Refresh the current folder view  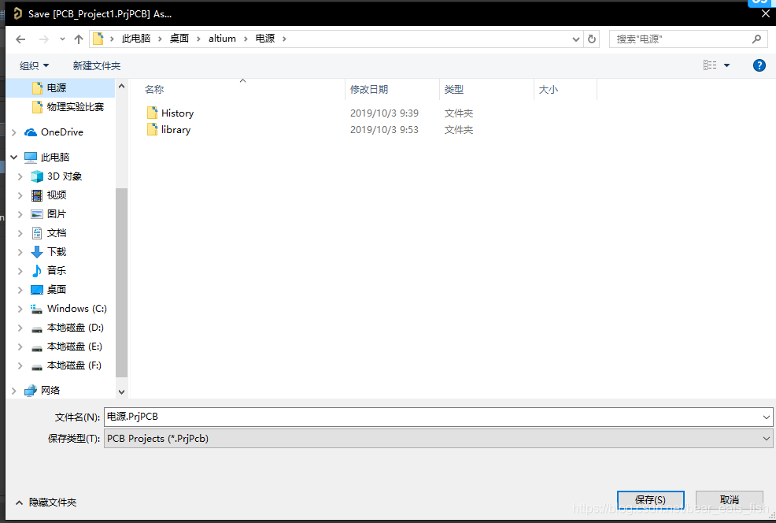click(592, 39)
